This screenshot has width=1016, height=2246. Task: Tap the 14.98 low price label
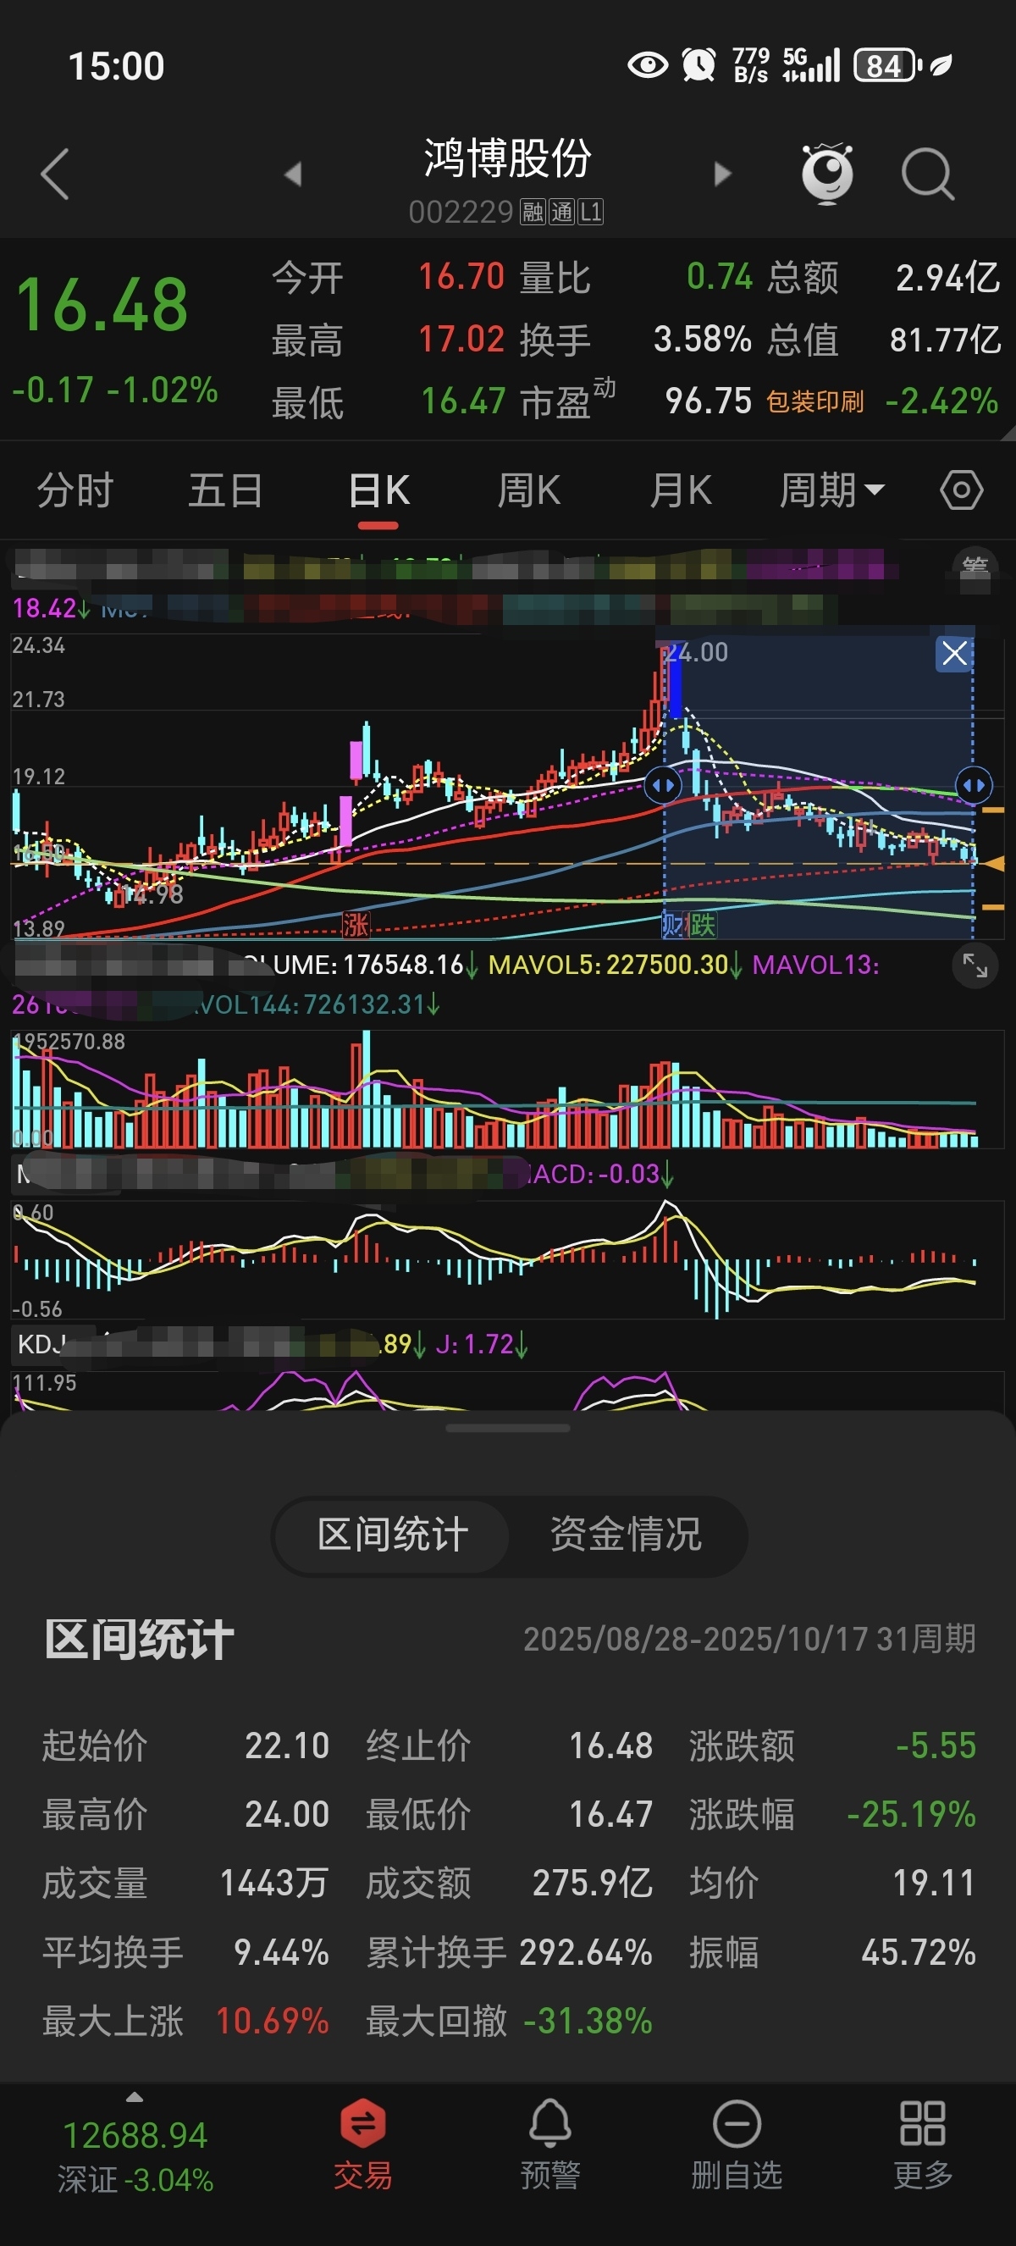pos(153,894)
